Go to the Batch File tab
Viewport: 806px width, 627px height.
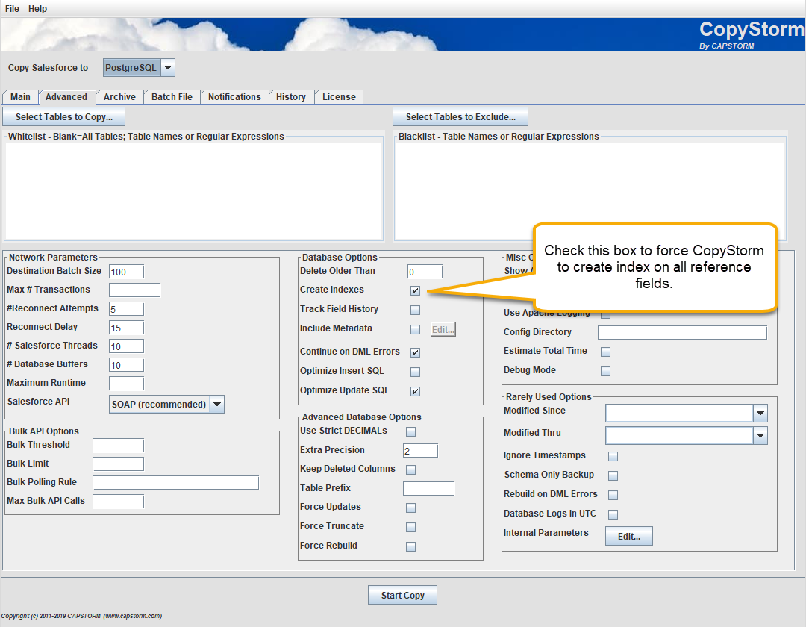click(172, 96)
